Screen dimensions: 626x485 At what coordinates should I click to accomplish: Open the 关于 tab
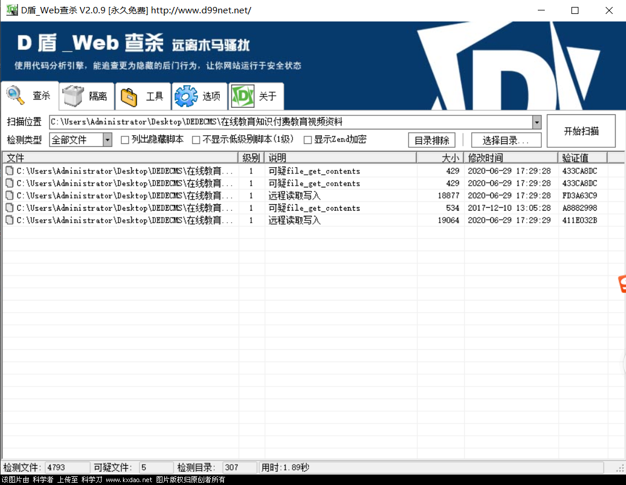[256, 96]
